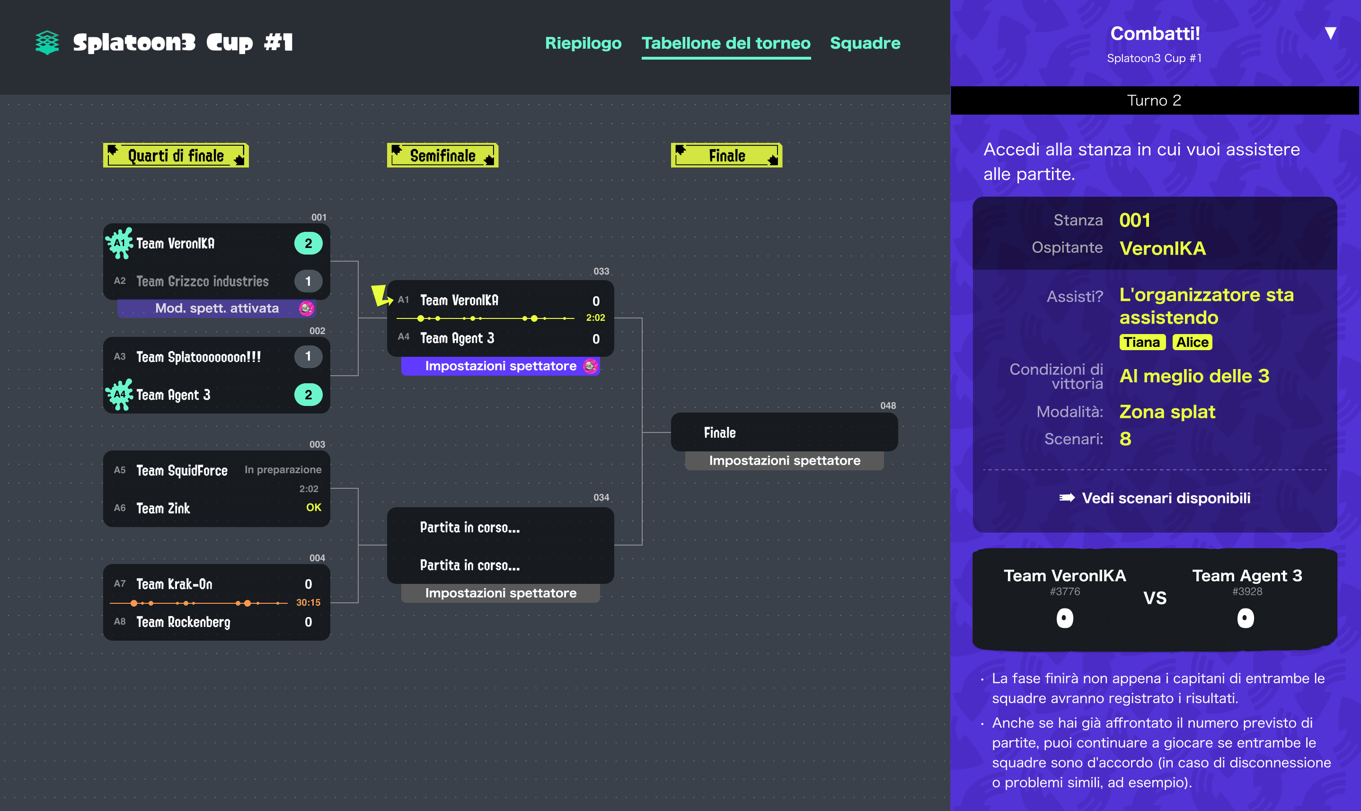Click the Zona splat mode value
This screenshot has height=811, width=1361.
pyautogui.click(x=1167, y=412)
